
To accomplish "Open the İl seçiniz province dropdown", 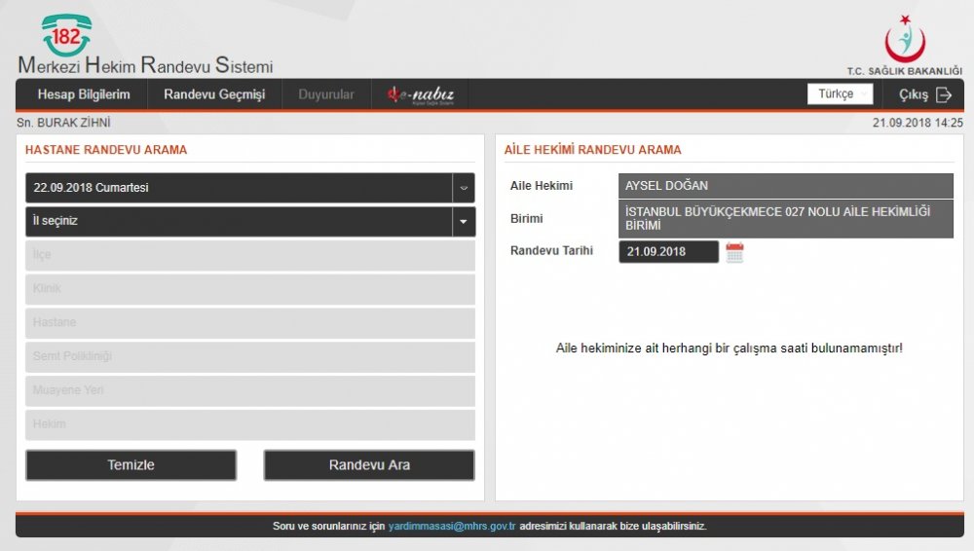I will [x=464, y=221].
